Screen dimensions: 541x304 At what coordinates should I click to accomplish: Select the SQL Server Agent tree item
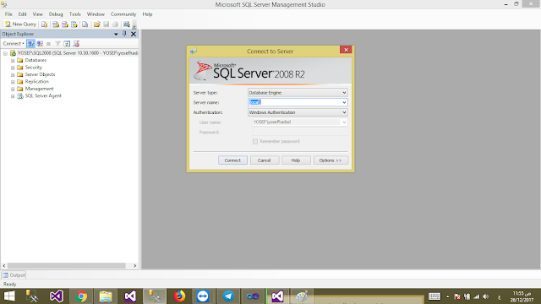coord(43,95)
